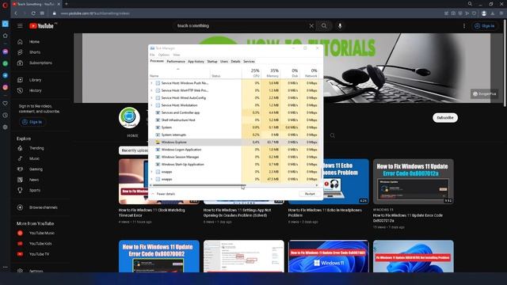Open the YouTube hamburger guide menu

(x=20, y=26)
